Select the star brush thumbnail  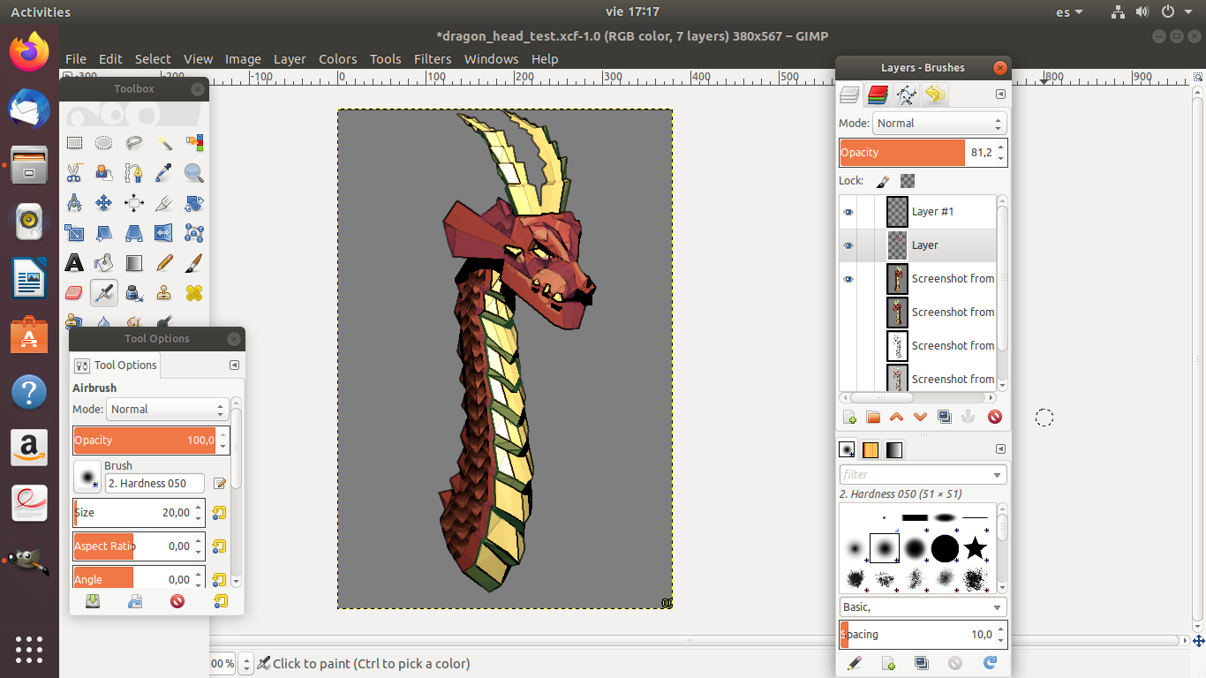(975, 548)
